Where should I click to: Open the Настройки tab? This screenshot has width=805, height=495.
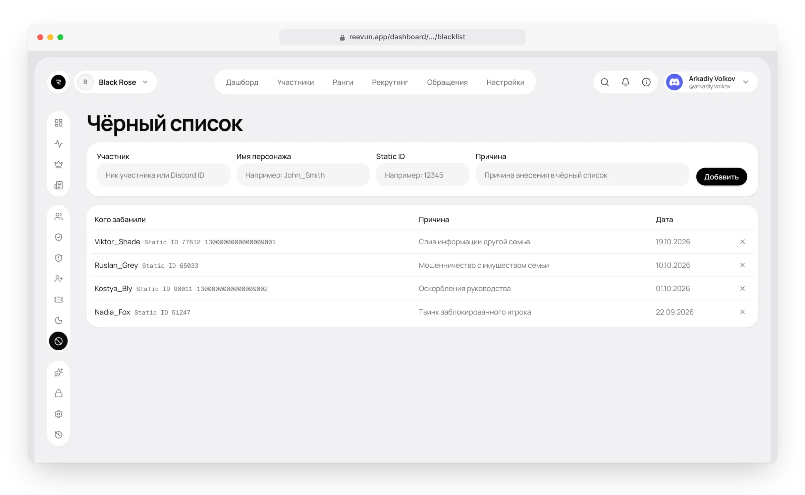(x=505, y=82)
